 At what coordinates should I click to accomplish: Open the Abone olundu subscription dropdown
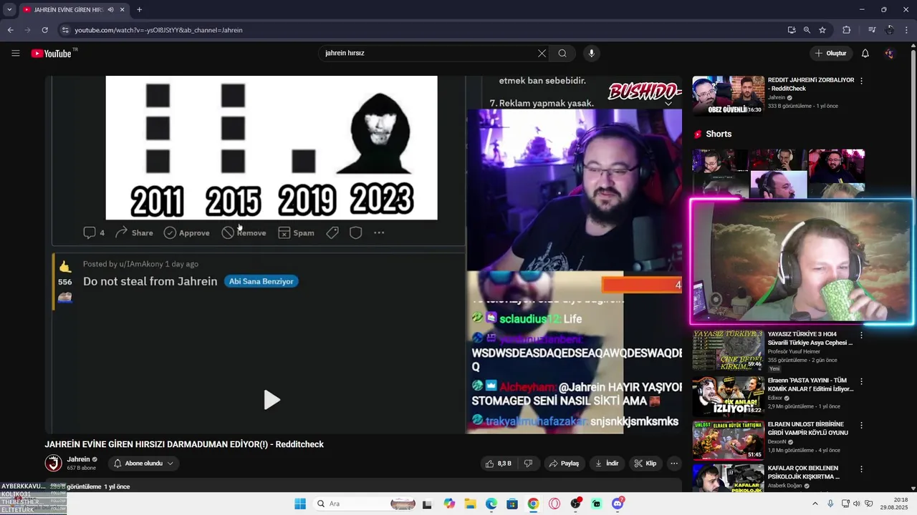[143, 463]
